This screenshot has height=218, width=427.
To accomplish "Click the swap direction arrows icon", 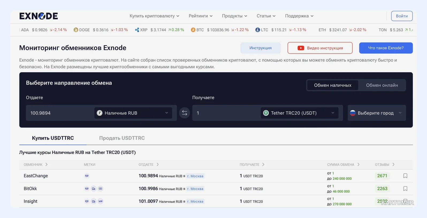I will coord(185,113).
